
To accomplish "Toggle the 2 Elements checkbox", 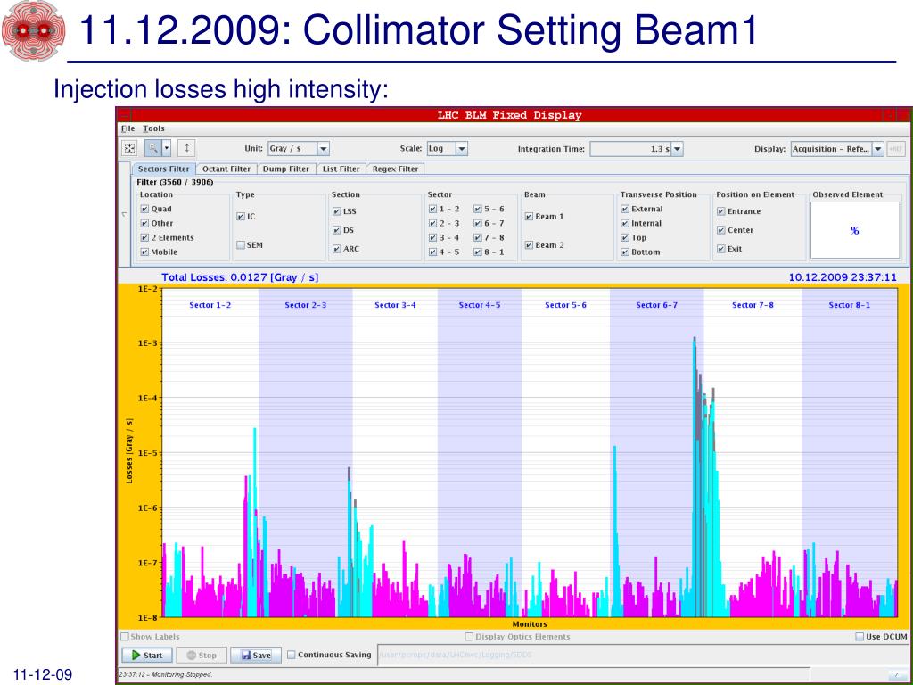I will click(x=144, y=237).
